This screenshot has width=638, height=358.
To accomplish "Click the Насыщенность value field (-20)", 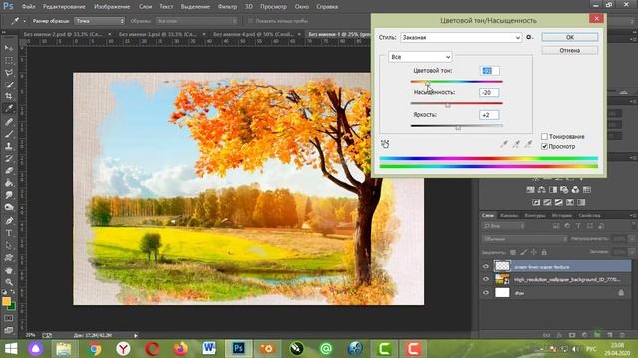I will [x=489, y=92].
